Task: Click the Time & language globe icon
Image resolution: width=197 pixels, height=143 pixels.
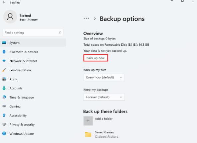Action: click(4, 97)
